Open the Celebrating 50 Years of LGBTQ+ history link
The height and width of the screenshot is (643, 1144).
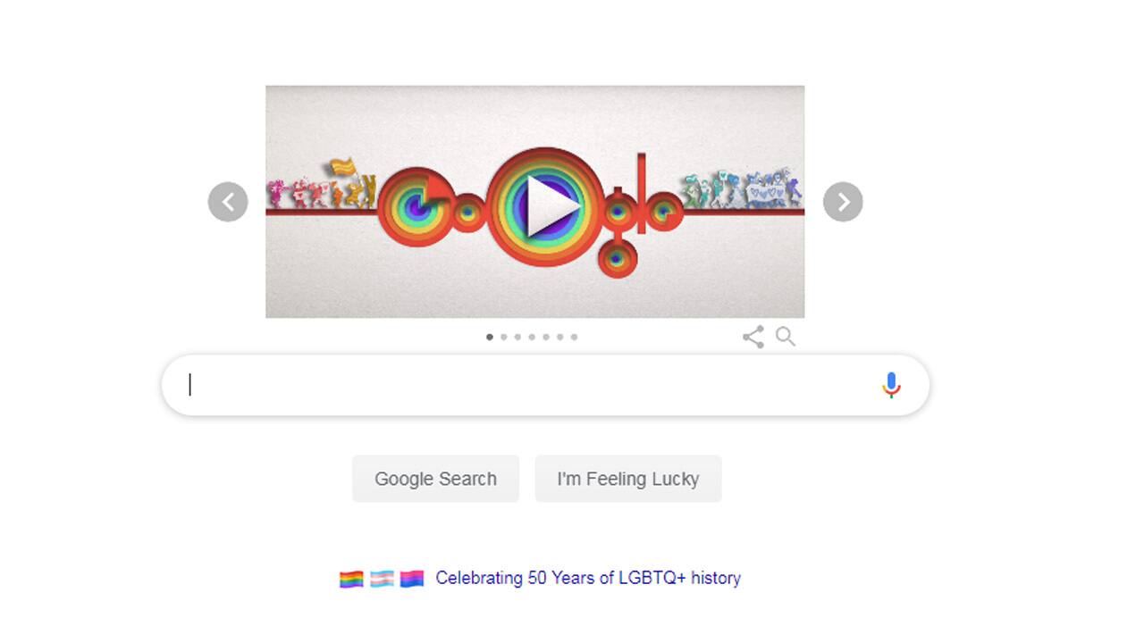587,578
